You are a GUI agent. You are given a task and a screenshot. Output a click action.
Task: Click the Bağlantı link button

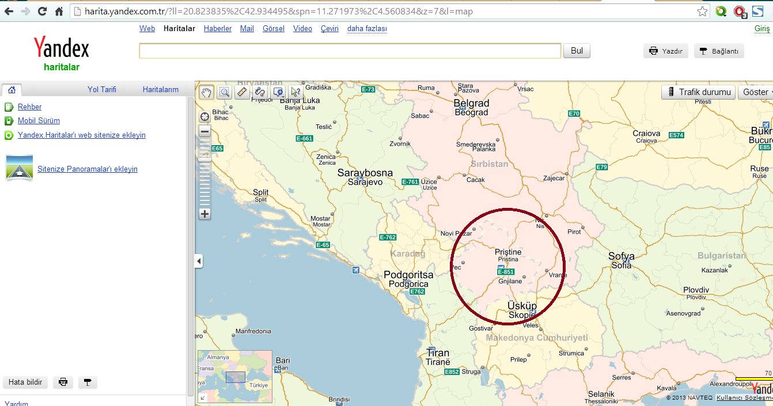[719, 51]
